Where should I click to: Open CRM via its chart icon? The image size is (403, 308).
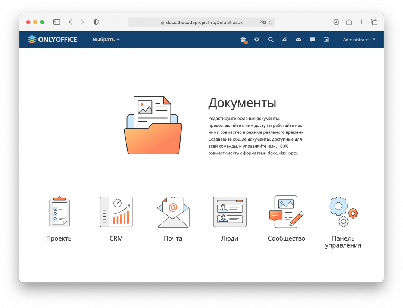(116, 211)
